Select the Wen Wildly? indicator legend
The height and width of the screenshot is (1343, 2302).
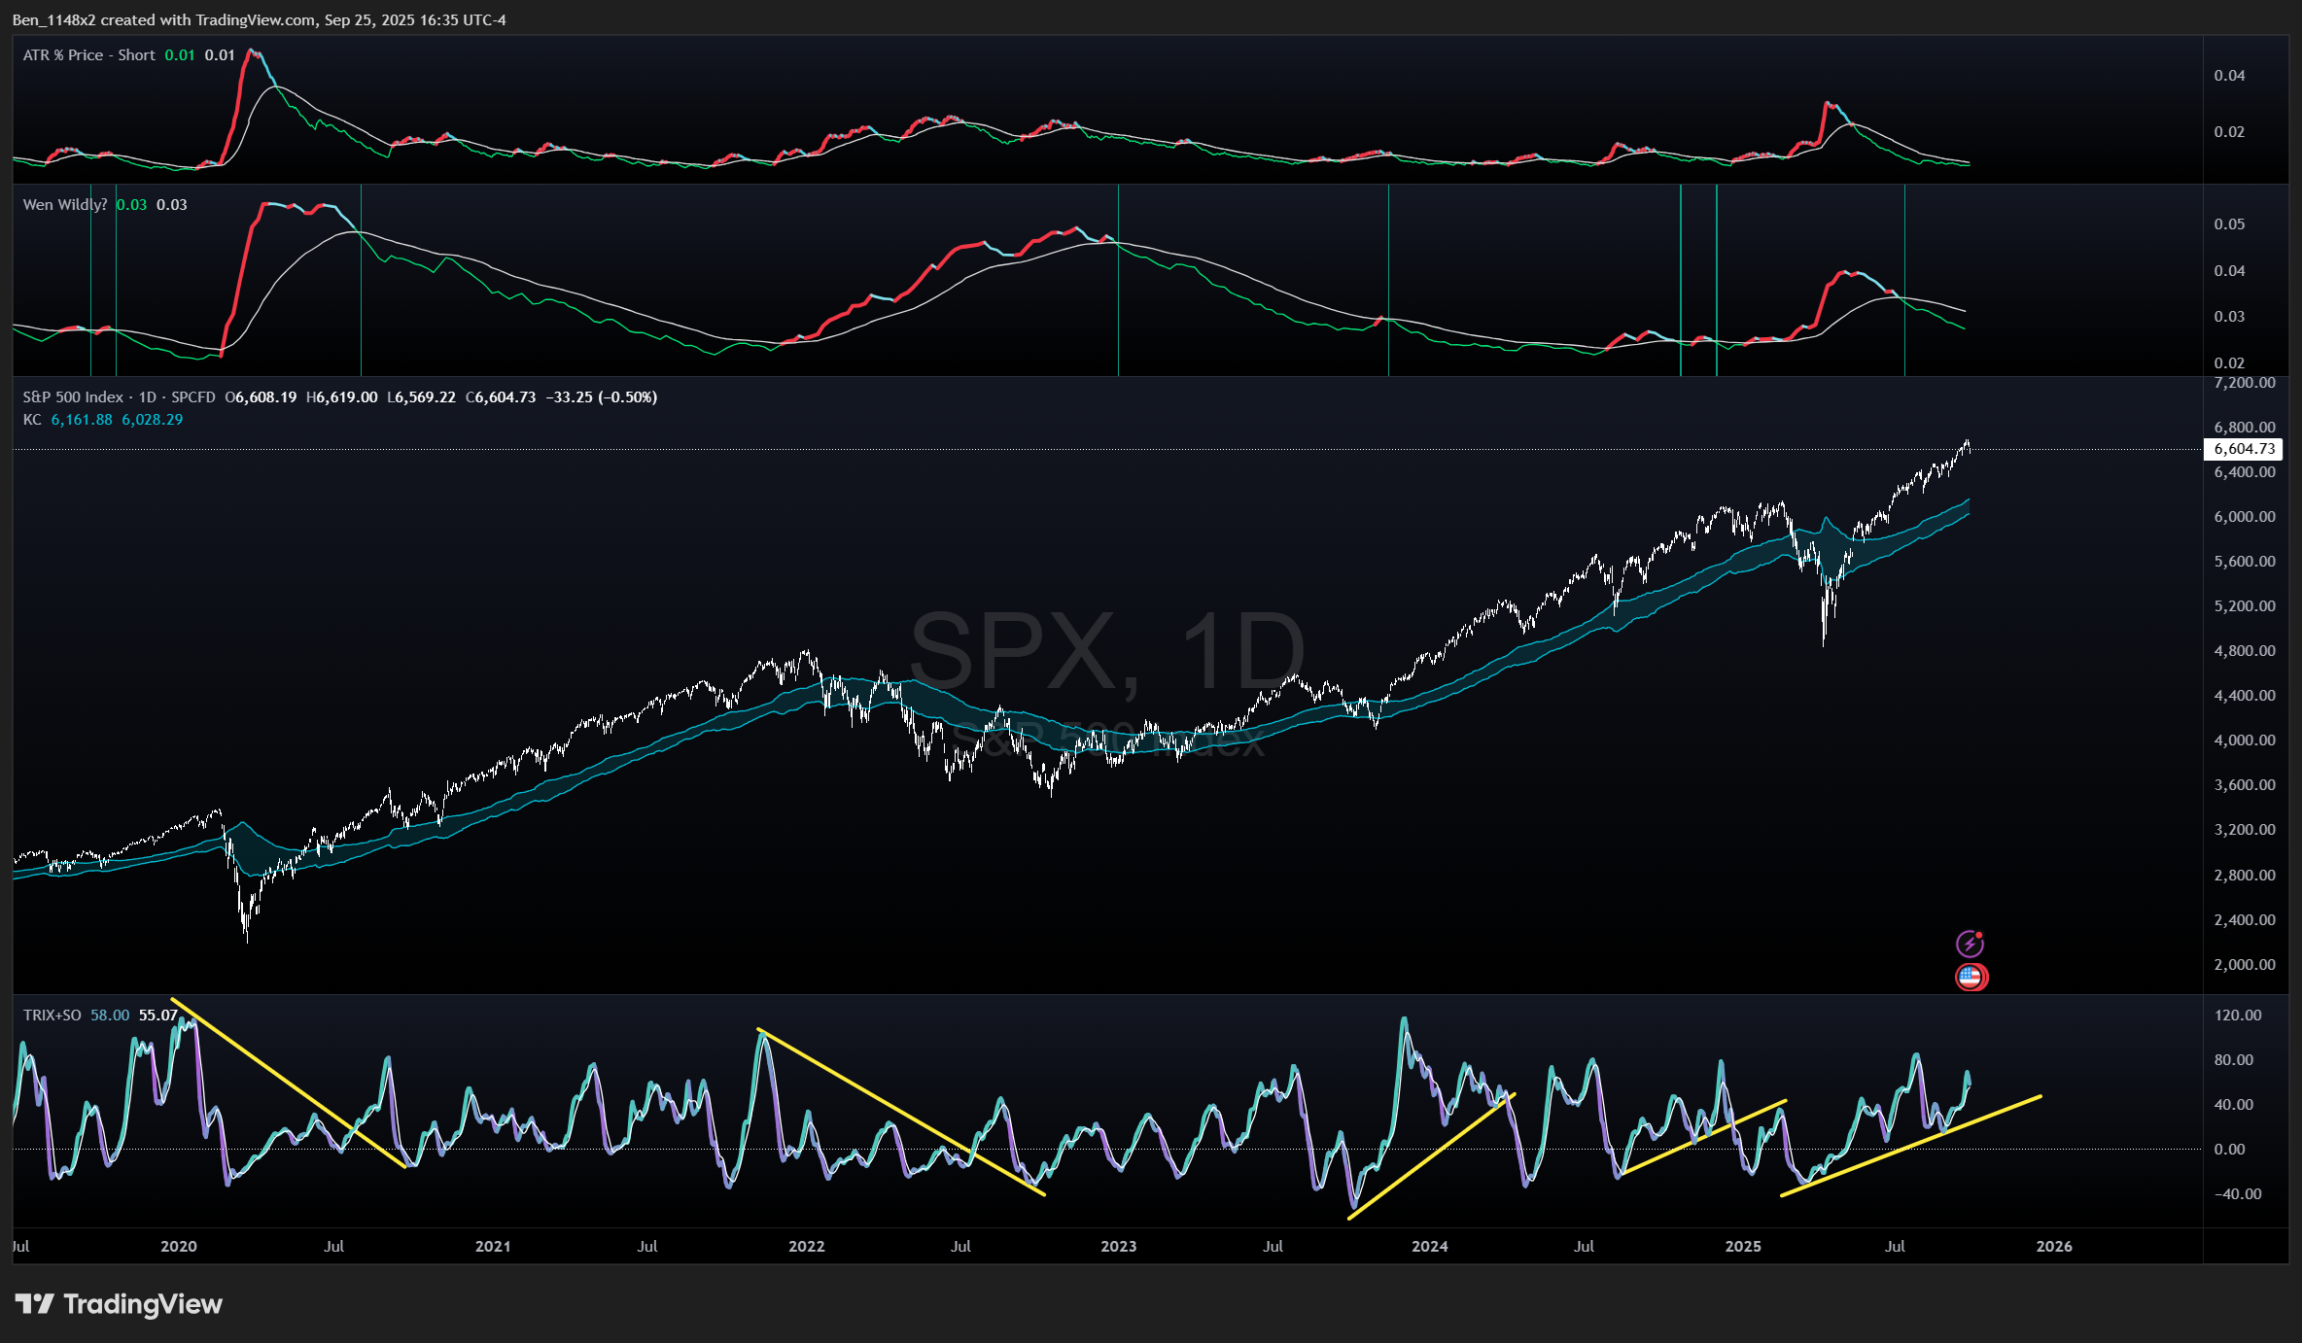pos(64,204)
